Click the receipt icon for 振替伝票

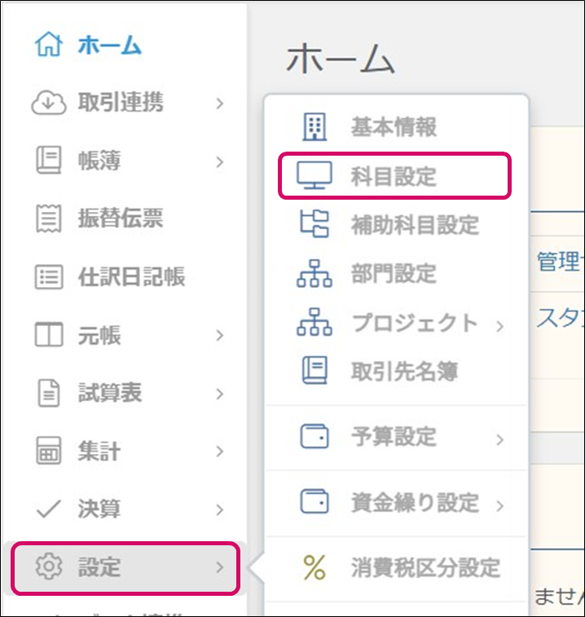click(48, 218)
